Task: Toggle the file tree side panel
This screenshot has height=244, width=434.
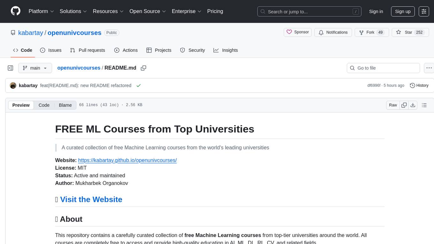Action: coord(11,68)
